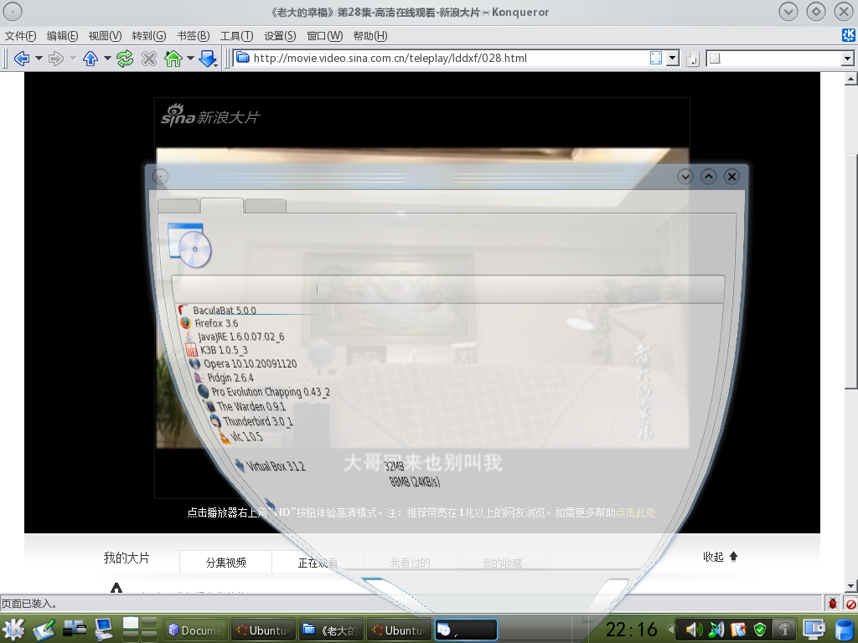Screen dimensions: 858x643
Task: Collapse the panel with 收起
Action: click(x=720, y=557)
